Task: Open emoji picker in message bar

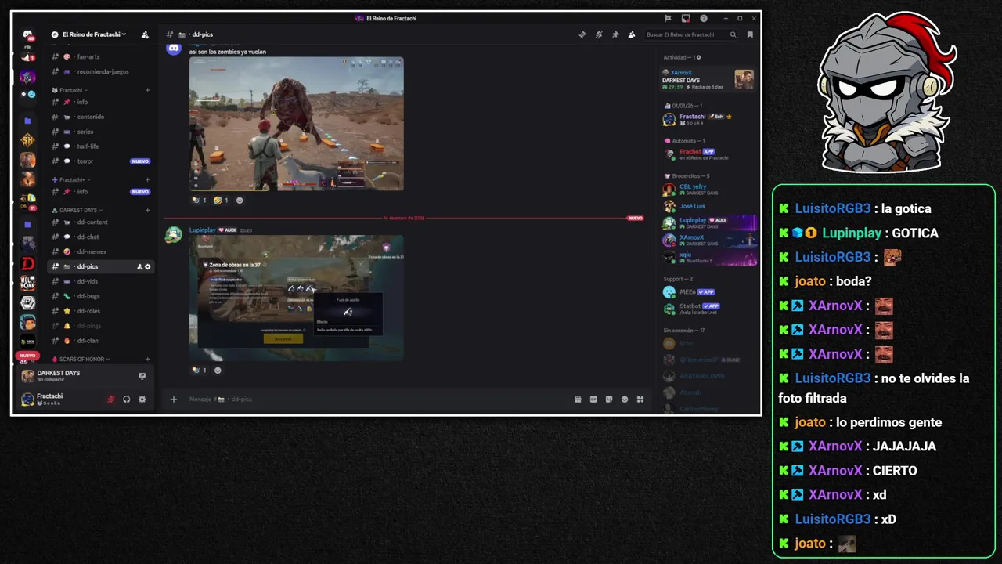Action: point(625,399)
